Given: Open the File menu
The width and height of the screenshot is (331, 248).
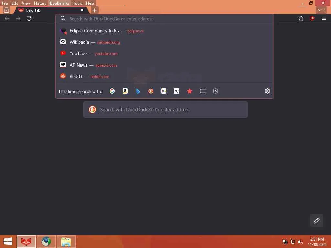Looking at the screenshot, I should click(x=5, y=3).
